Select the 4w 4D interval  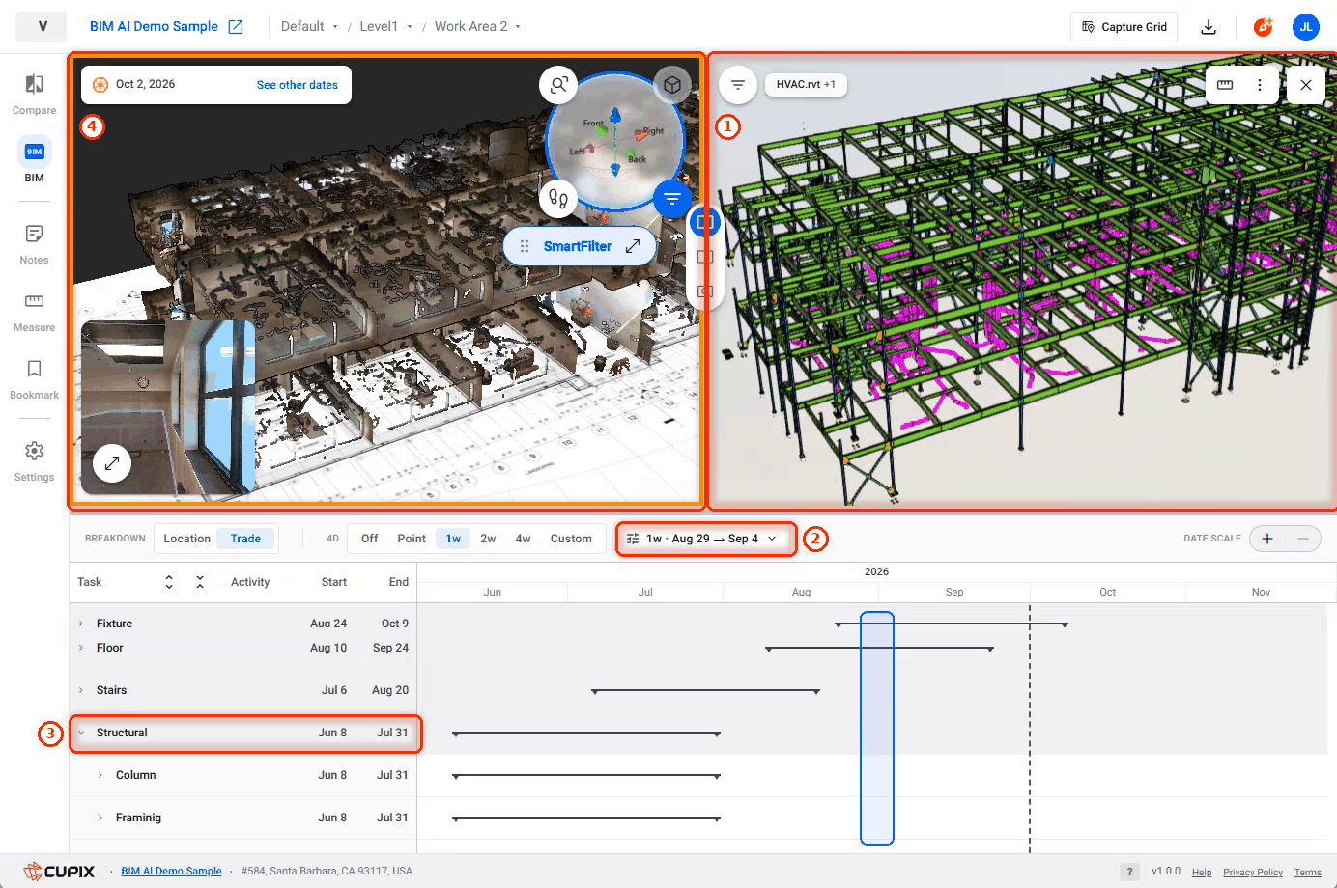click(x=523, y=539)
